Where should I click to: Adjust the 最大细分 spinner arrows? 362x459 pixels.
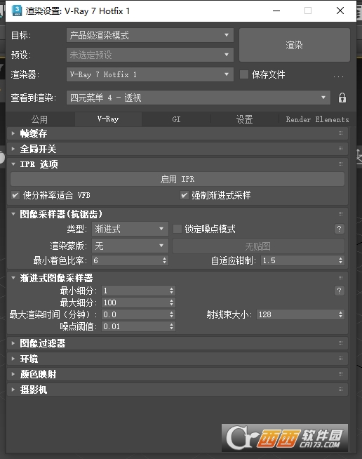(171, 302)
